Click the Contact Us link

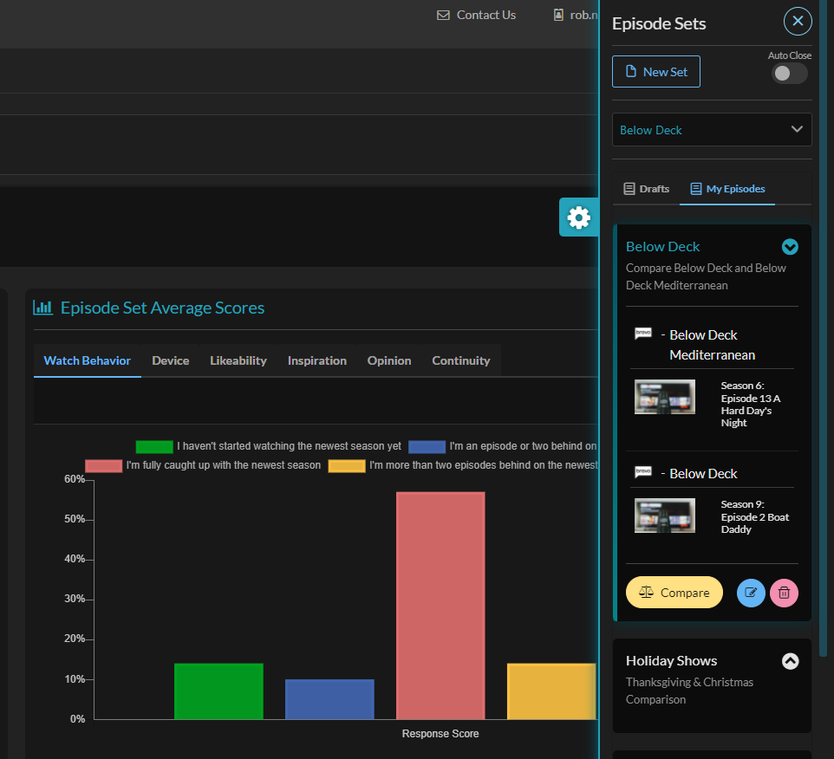[477, 15]
